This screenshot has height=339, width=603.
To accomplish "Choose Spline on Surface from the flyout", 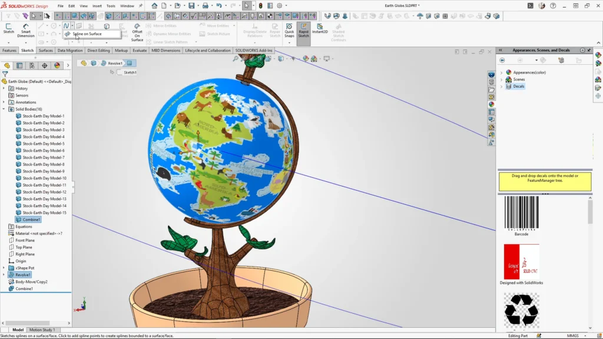I will 91,34.
